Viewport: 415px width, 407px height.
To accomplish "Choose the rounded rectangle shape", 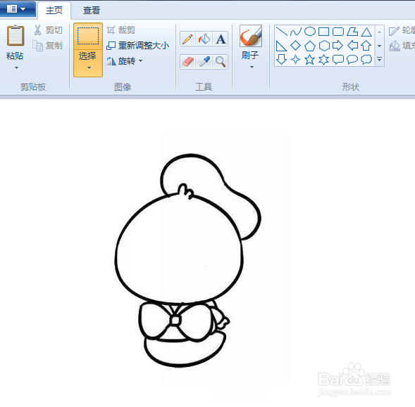I will click(x=338, y=32).
